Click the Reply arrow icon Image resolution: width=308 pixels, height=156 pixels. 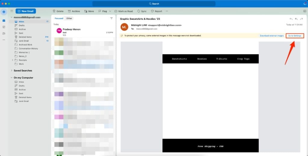pos(291,19)
